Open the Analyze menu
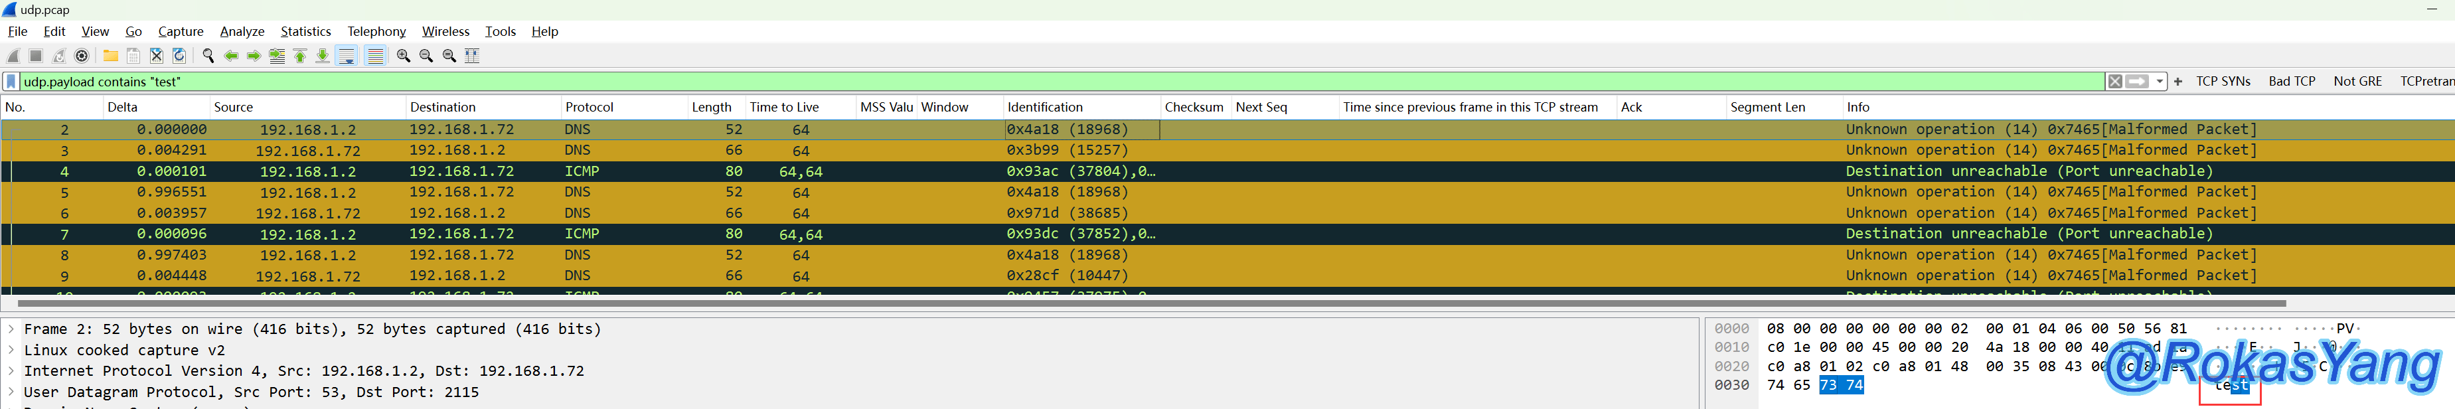Image resolution: width=2455 pixels, height=409 pixels. 242,31
